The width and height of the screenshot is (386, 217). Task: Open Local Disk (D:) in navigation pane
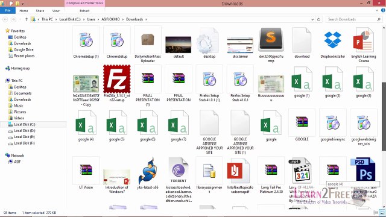24,131
